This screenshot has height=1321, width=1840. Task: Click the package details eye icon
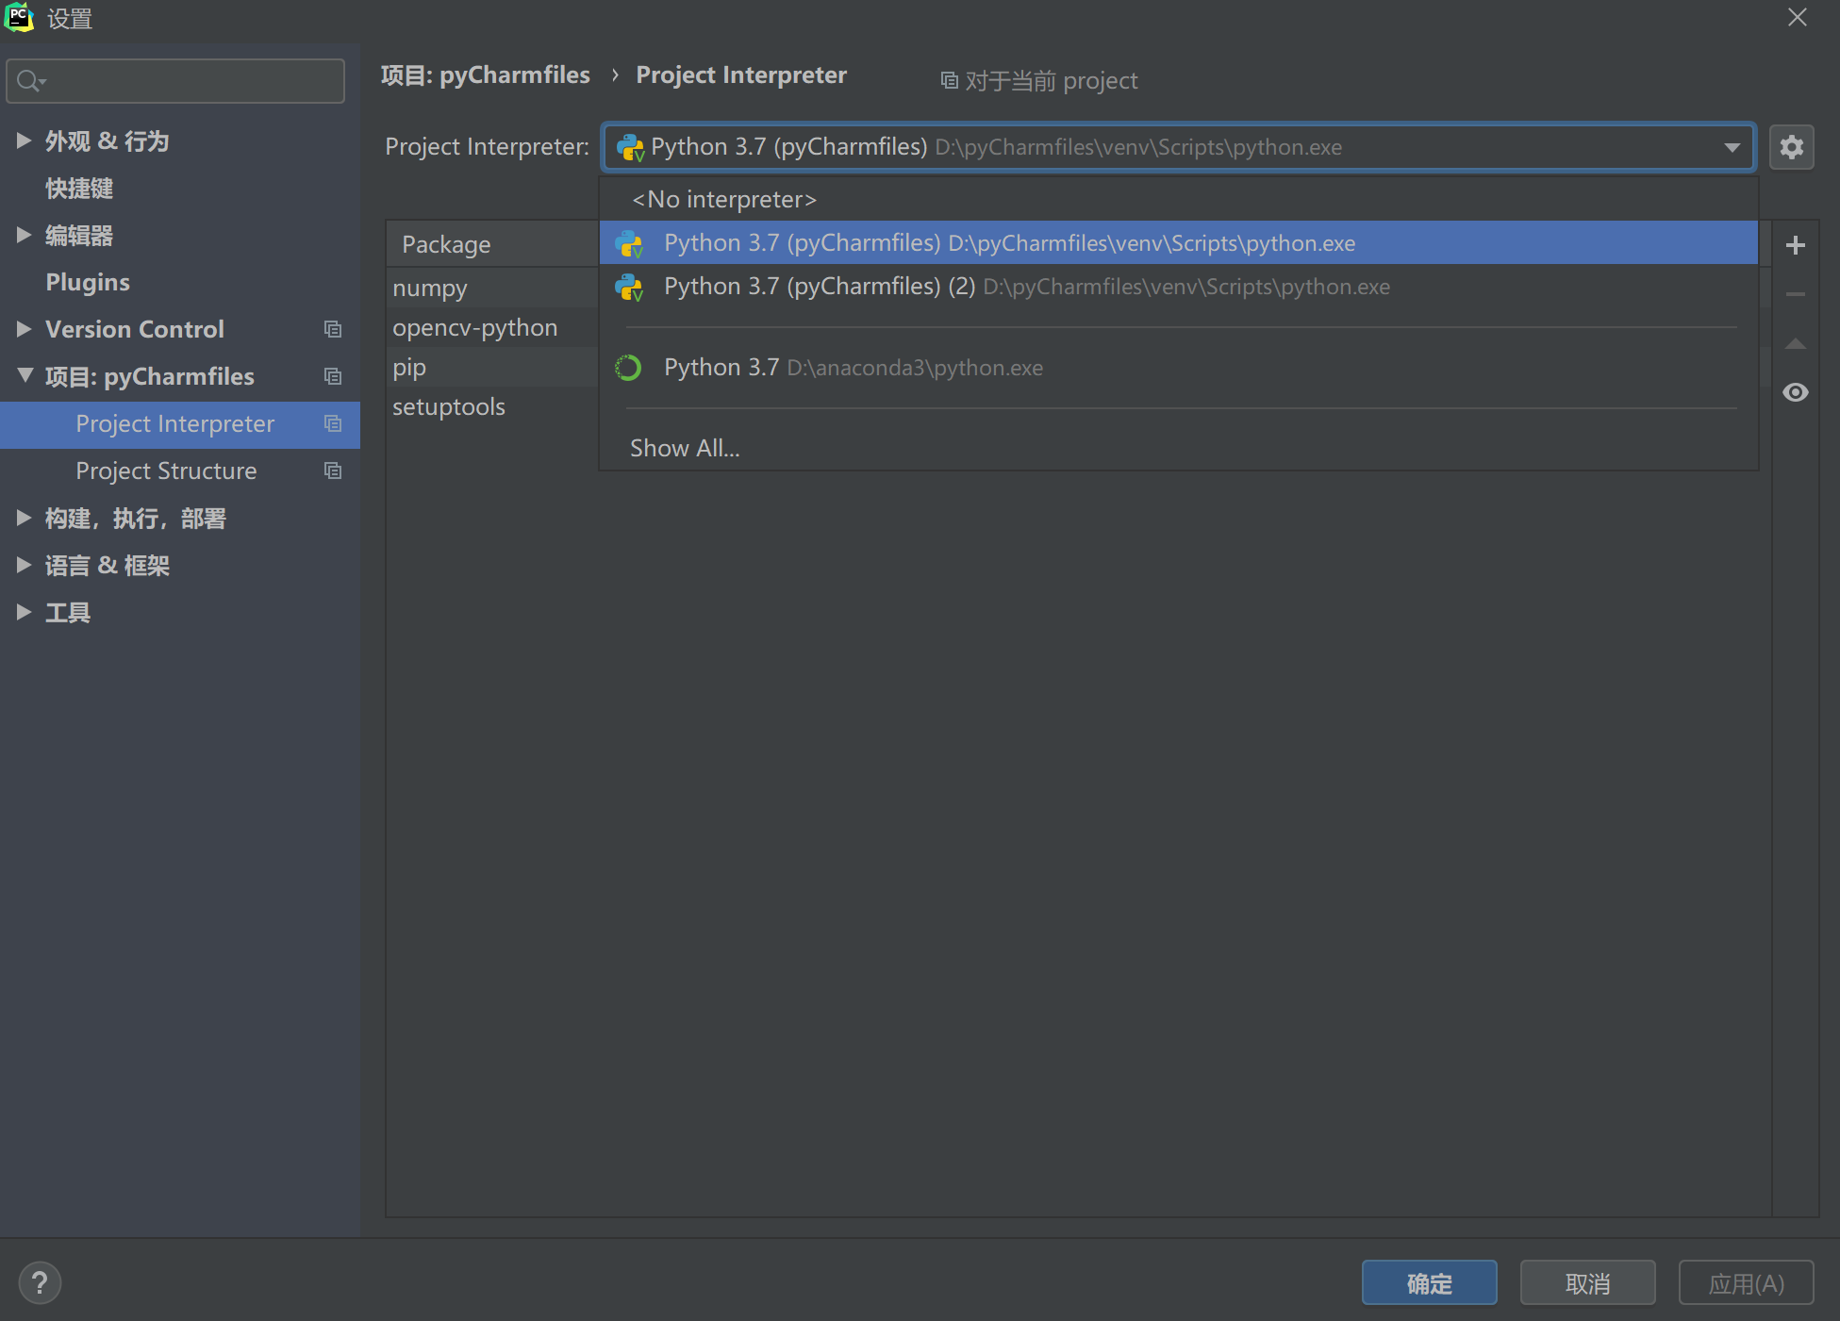pos(1799,391)
